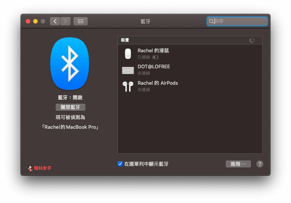Click the 藍牙 window title
This screenshot has width=291, height=203.
145,22
